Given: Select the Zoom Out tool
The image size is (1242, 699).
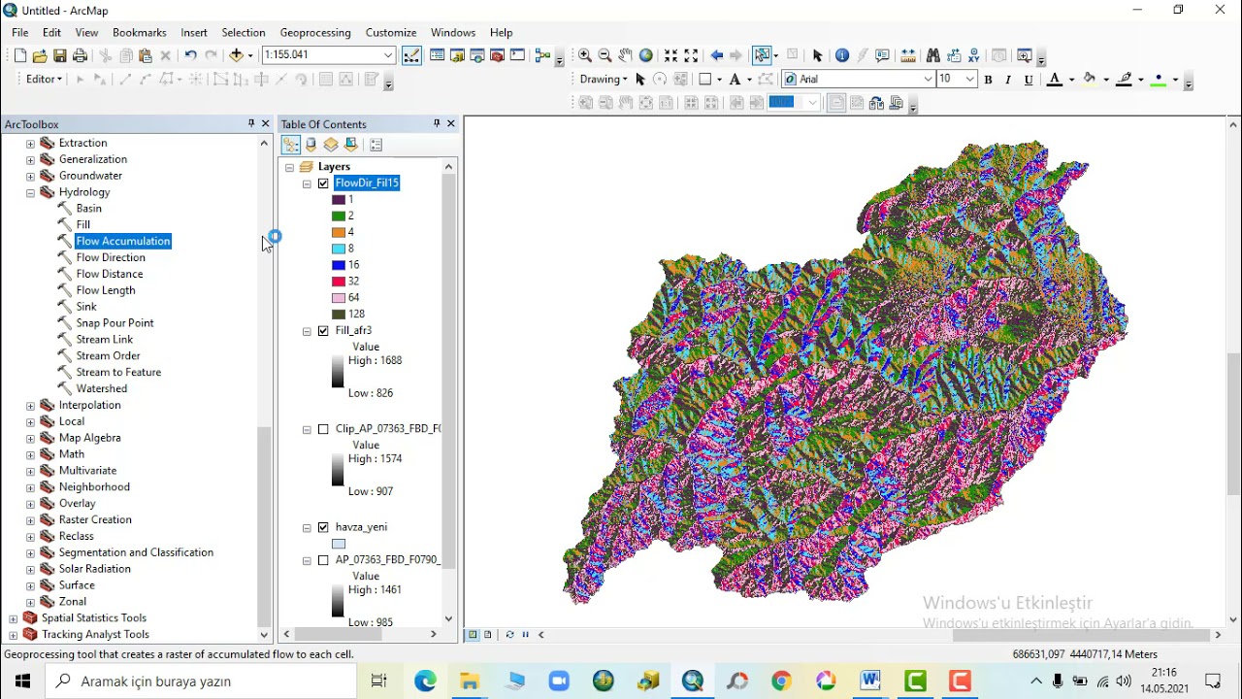Looking at the screenshot, I should coord(605,56).
